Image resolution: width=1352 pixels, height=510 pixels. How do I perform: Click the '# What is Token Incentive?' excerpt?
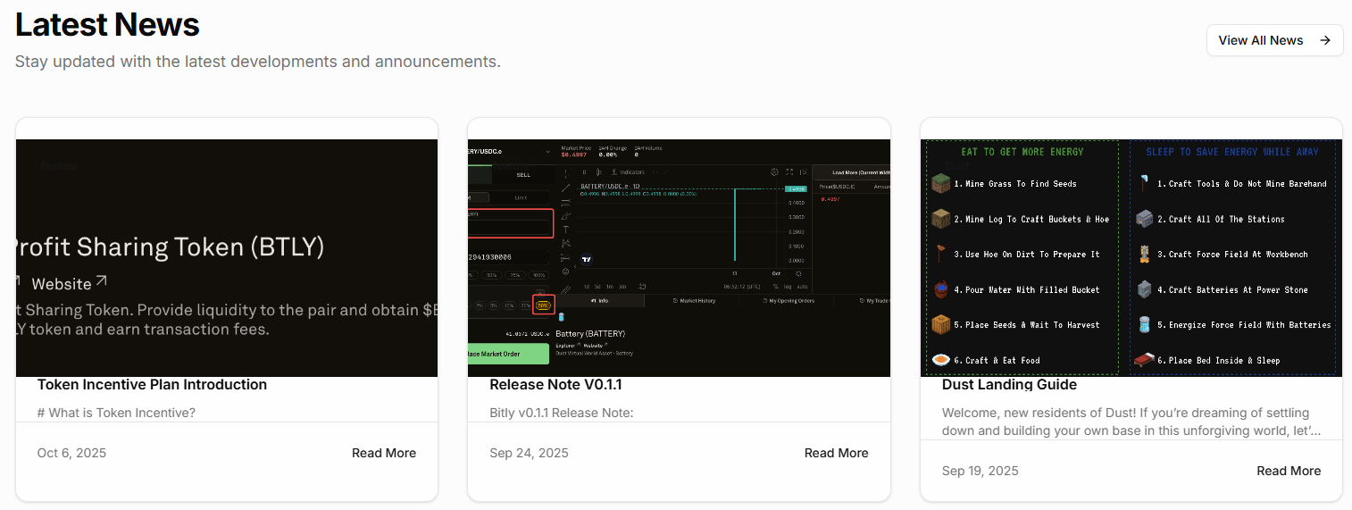[x=116, y=413]
